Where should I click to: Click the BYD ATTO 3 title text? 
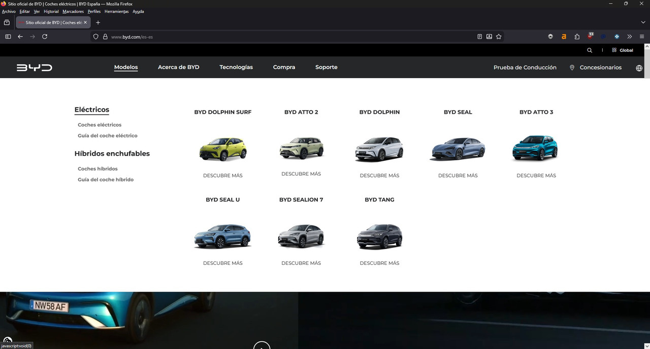(x=536, y=112)
